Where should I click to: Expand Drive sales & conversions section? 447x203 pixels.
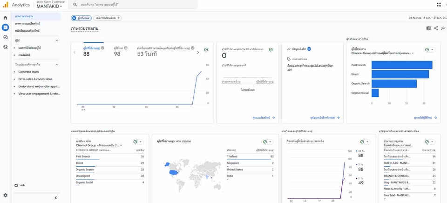[x=35, y=79]
